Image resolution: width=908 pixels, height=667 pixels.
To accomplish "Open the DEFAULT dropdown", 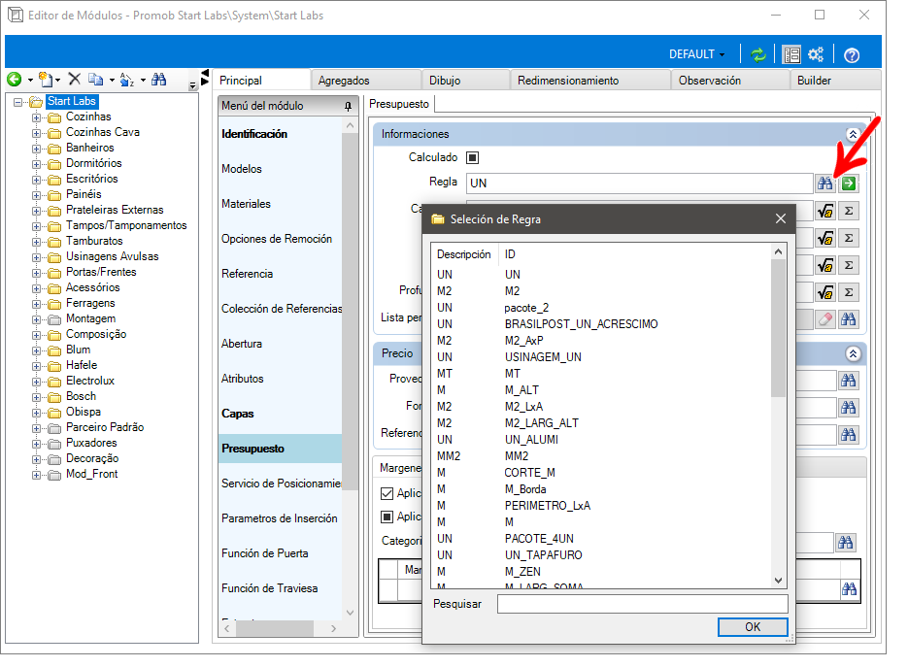I will (696, 54).
